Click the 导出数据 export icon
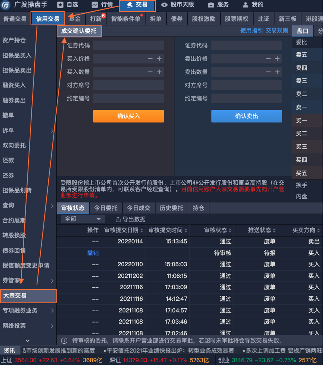Viewport: 323px width, 365px height. pos(118,219)
